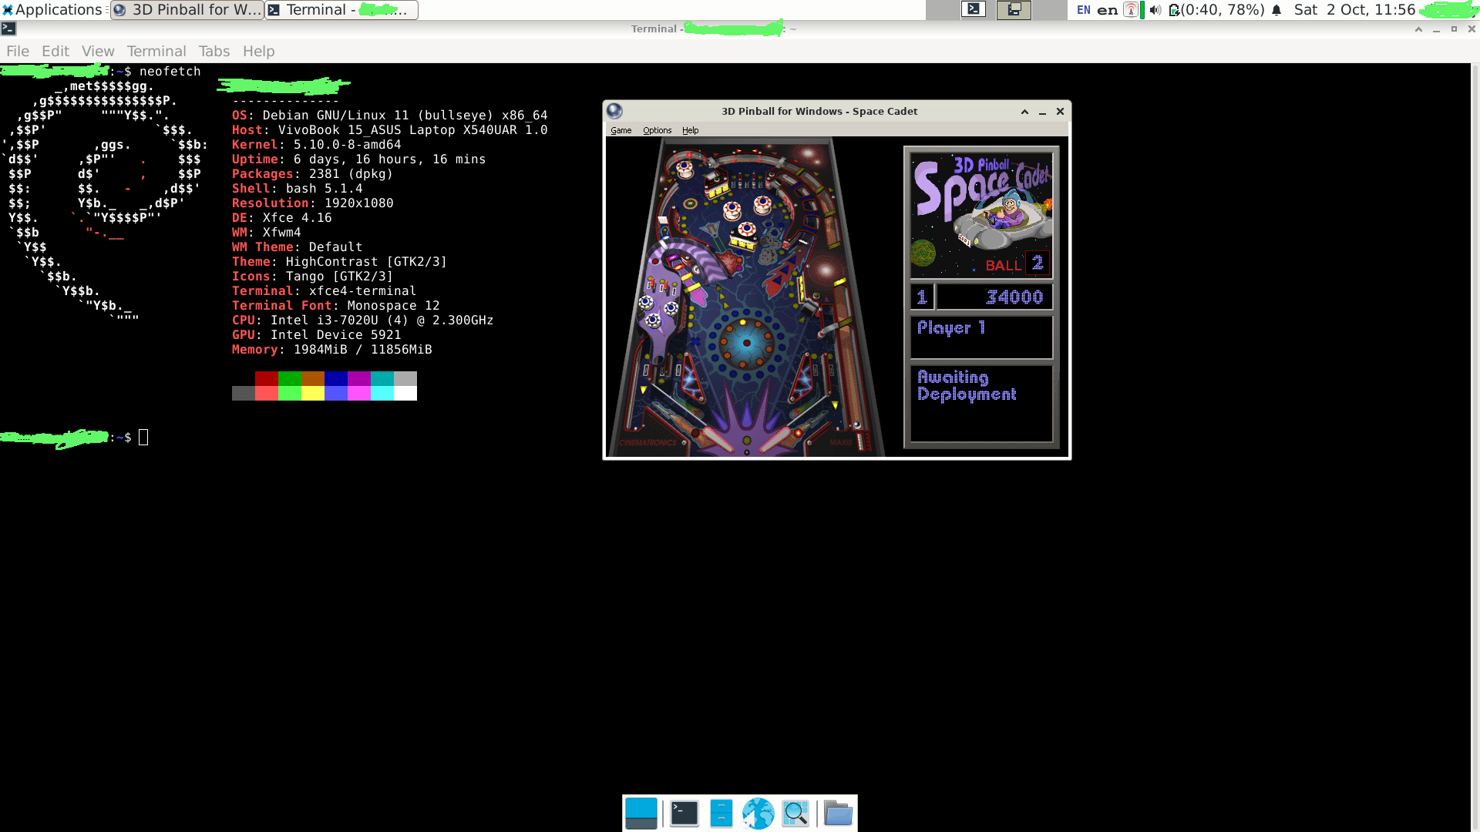Image resolution: width=1480 pixels, height=832 pixels.
Task: Open the terminal File menu
Action: point(18,51)
